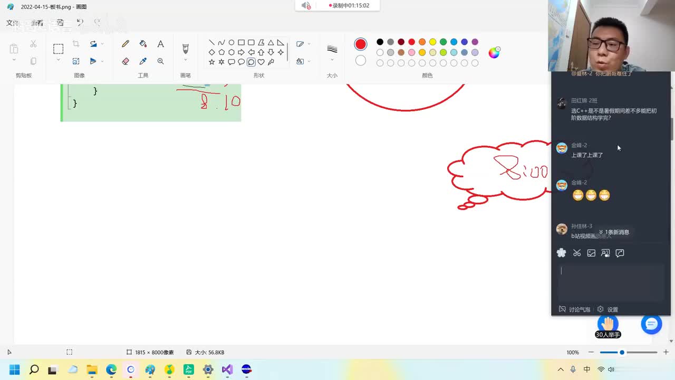The height and width of the screenshot is (380, 675).
Task: Click the flower emoji icon in chat
Action: coord(562,253)
